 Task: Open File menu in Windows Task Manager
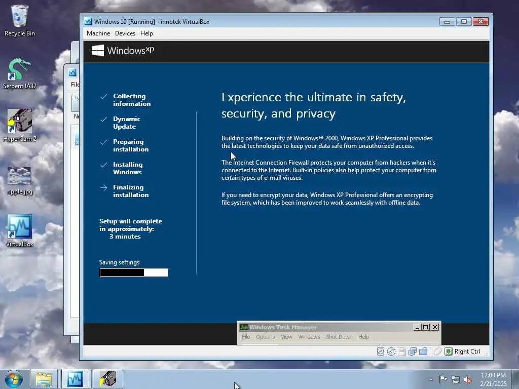[x=246, y=337]
